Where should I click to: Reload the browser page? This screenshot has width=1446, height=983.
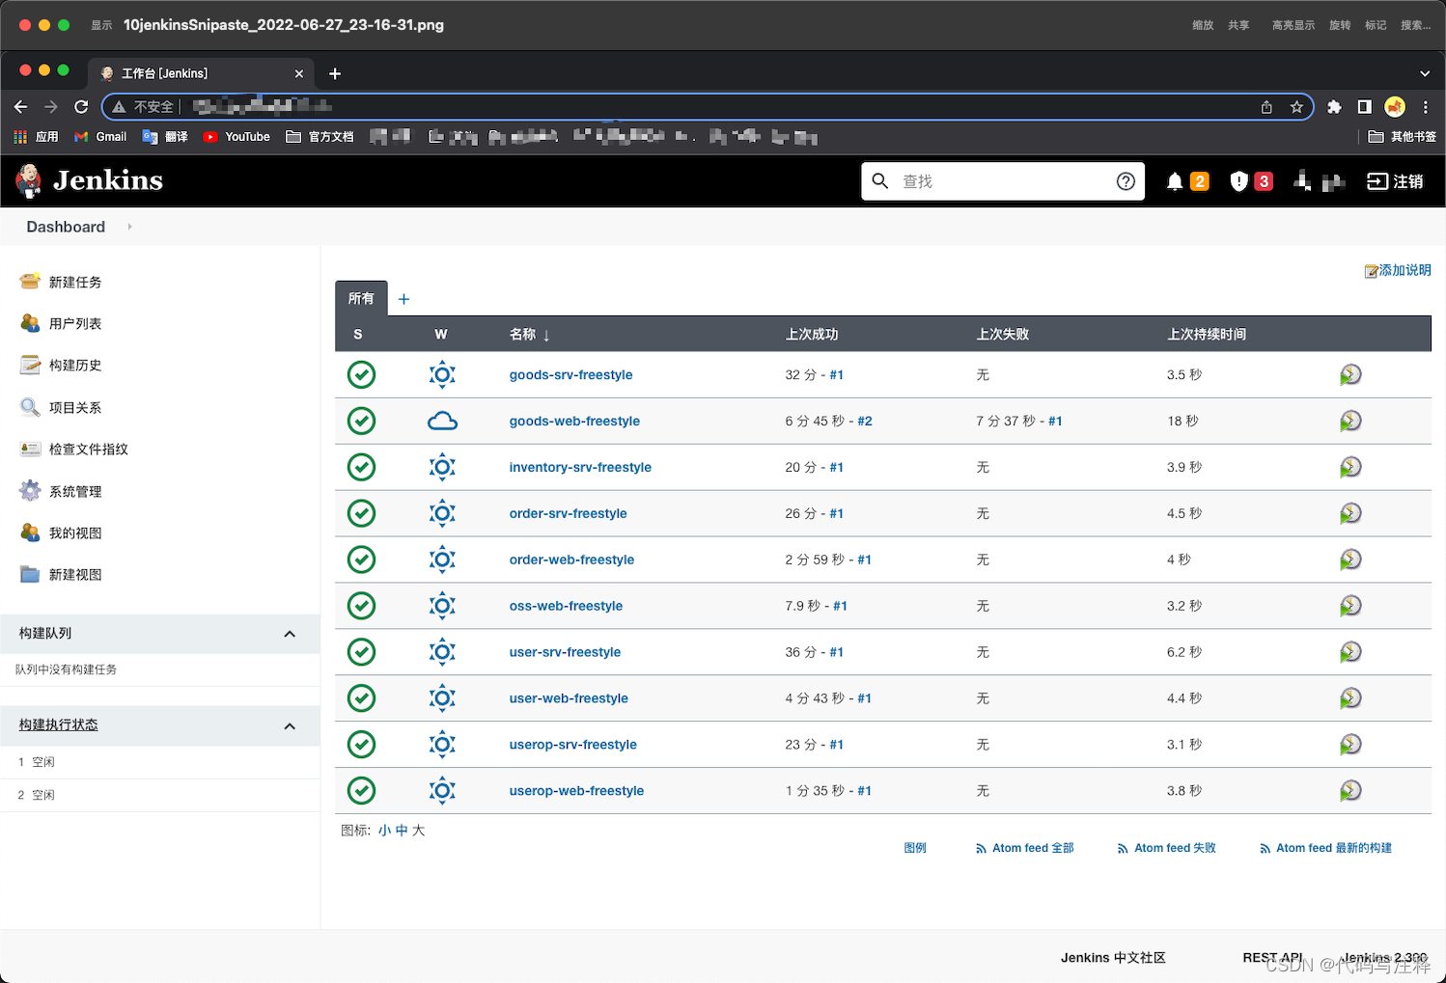click(81, 107)
